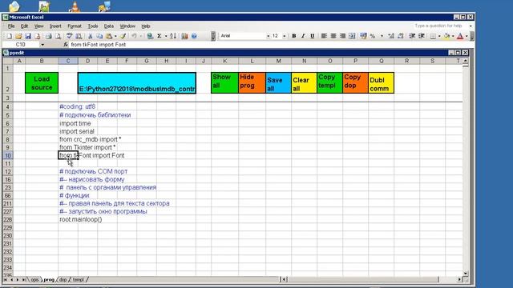Apply the yellow Fill Color swatch

(x=447, y=36)
